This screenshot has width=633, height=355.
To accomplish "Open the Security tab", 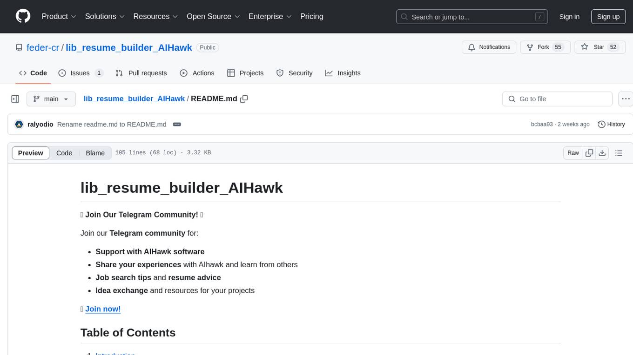I will [x=294, y=73].
